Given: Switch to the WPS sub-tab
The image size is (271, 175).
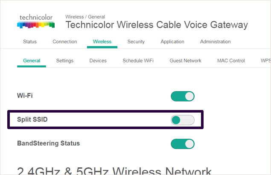Looking at the screenshot, I should (265, 61).
